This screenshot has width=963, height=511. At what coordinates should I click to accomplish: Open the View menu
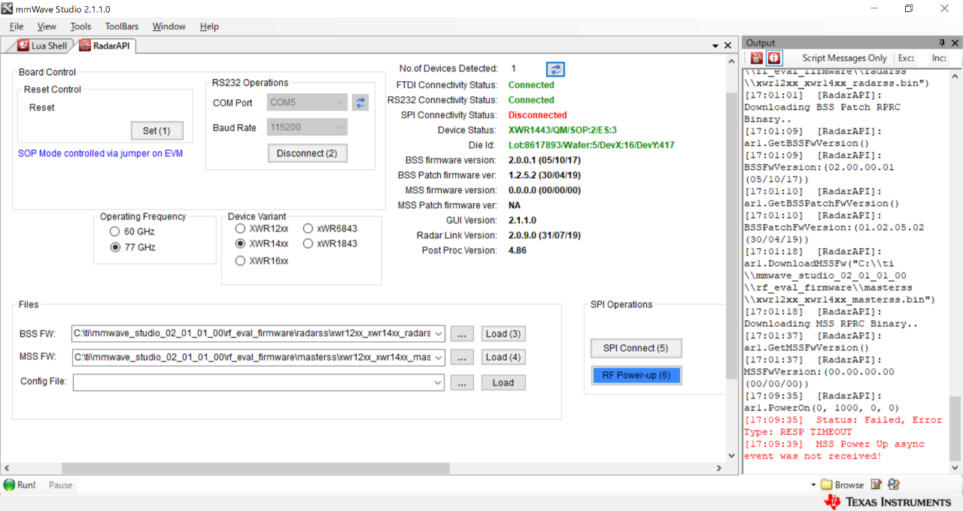click(x=47, y=26)
